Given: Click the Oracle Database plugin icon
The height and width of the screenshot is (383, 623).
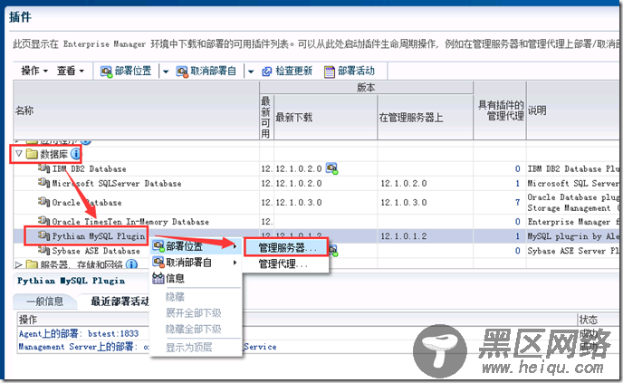Looking at the screenshot, I should (43, 202).
